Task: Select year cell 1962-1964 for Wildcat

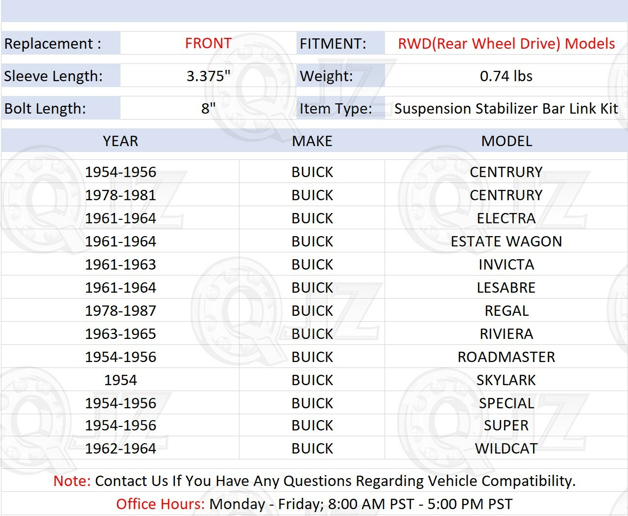Action: tap(120, 448)
